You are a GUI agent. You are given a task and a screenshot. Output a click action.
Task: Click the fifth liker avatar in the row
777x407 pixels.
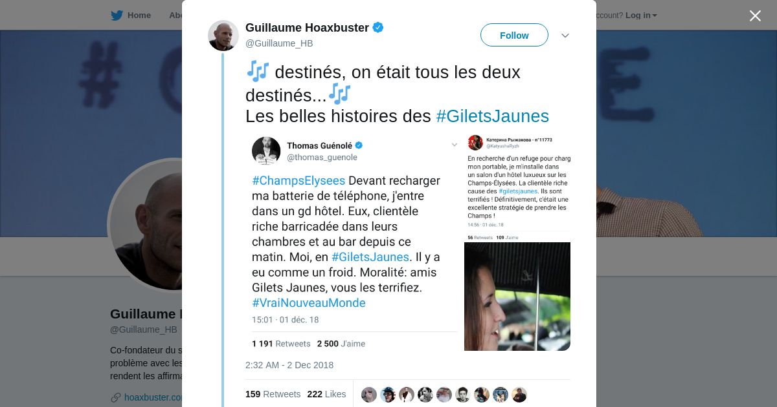pyautogui.click(x=444, y=395)
